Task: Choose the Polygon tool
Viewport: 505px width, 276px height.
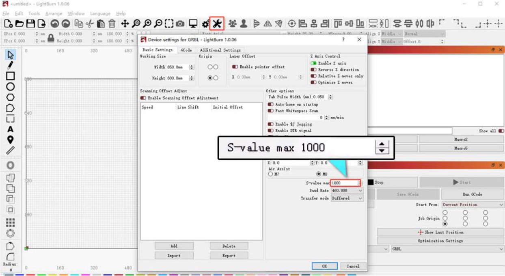Action: [x=11, y=97]
